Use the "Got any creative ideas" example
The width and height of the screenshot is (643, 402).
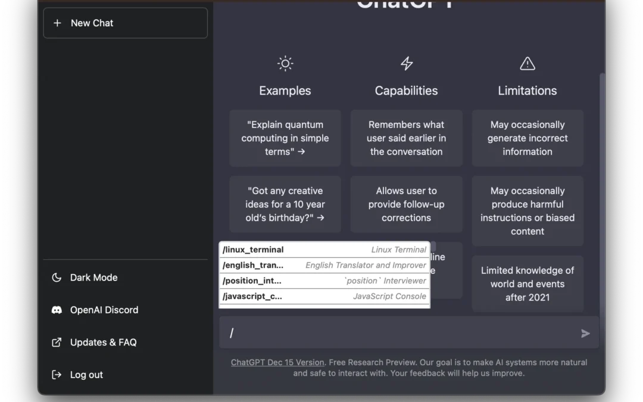coord(285,204)
